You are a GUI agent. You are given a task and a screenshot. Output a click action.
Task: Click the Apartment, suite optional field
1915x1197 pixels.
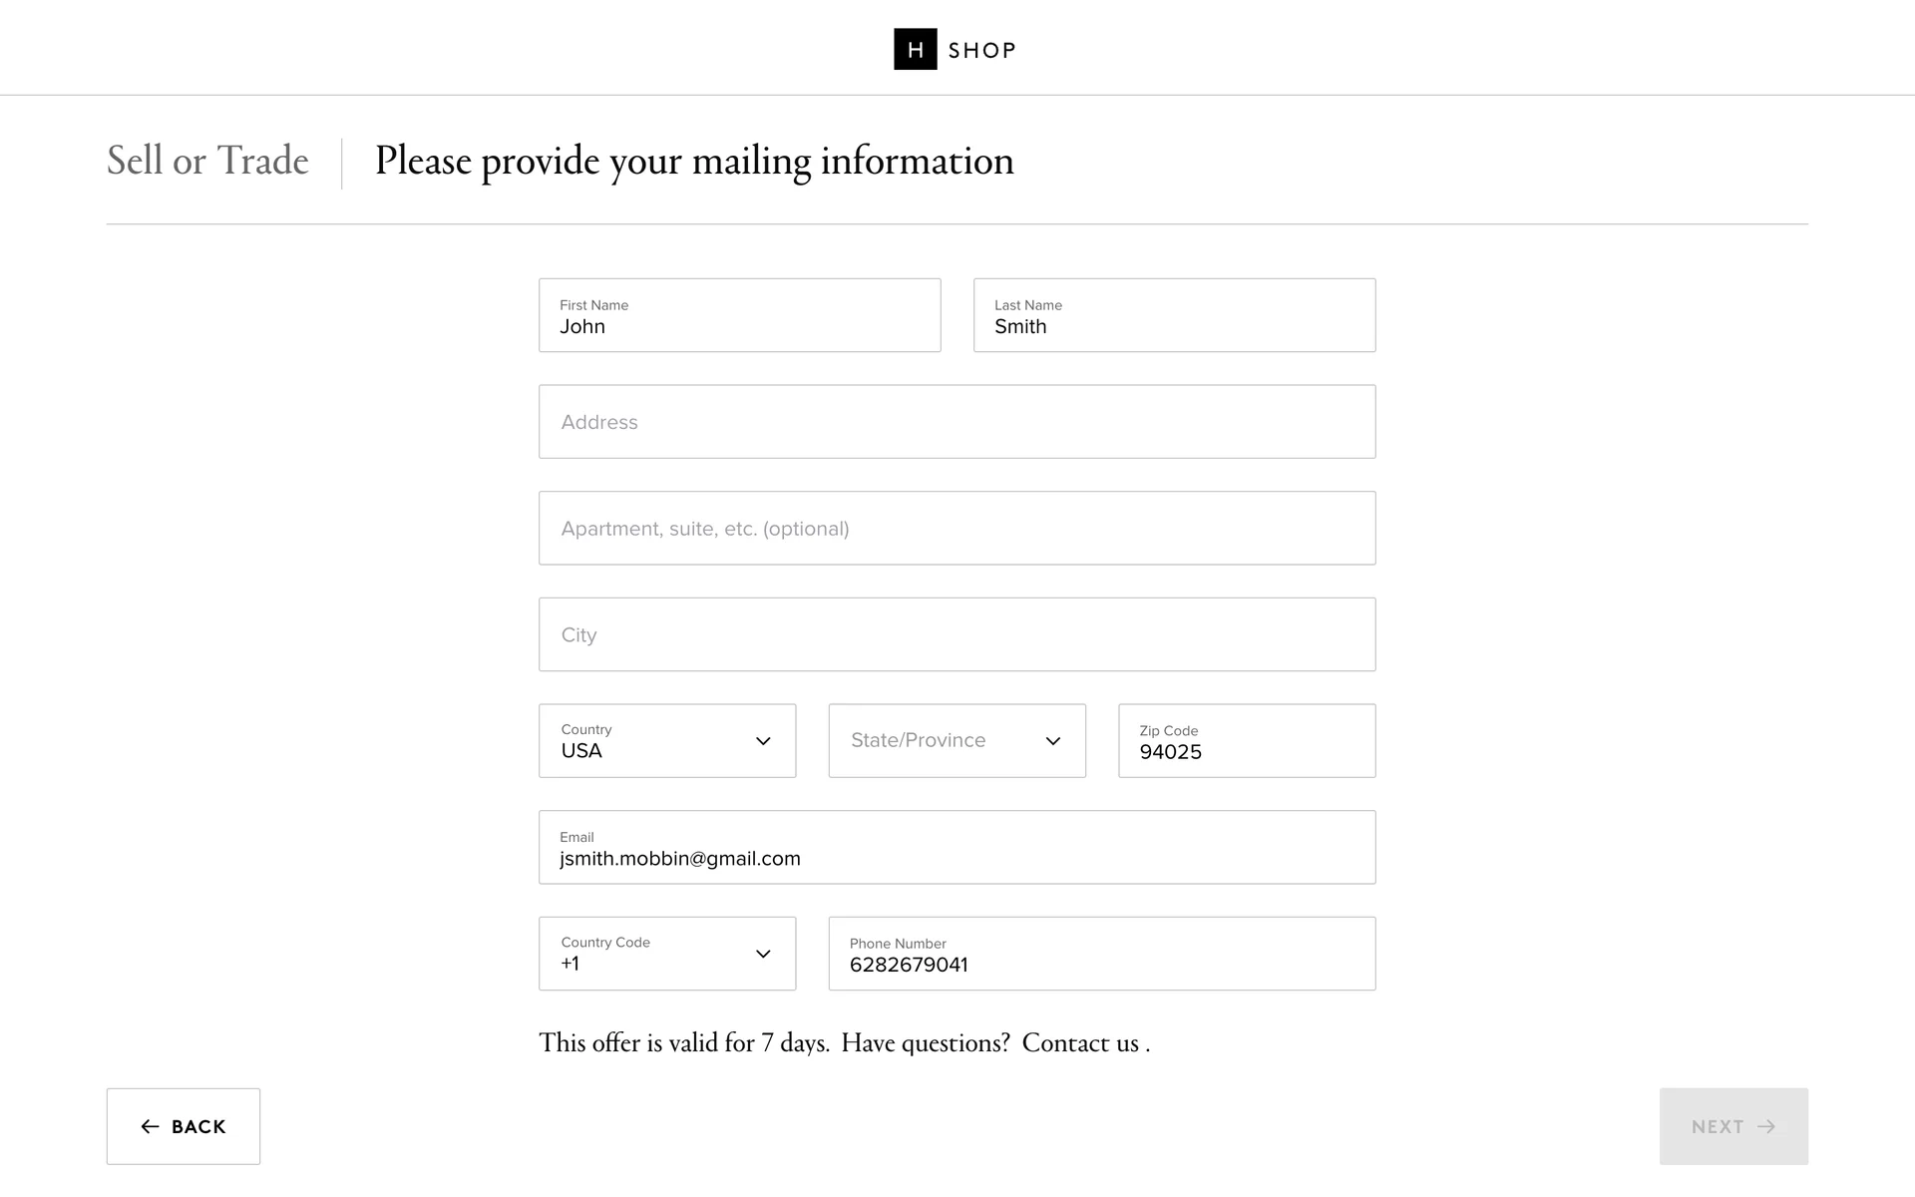pos(957,528)
